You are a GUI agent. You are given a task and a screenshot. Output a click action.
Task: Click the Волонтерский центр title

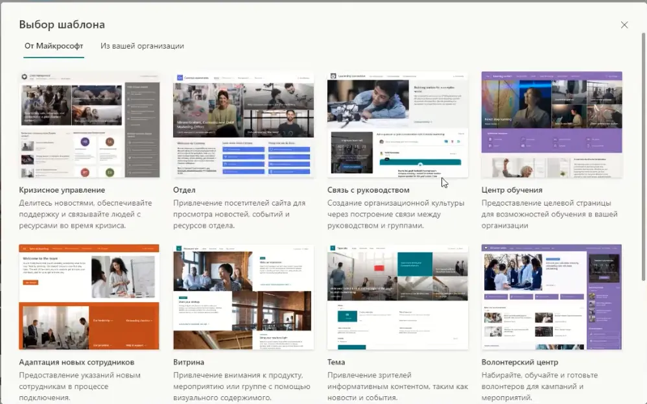click(x=519, y=362)
